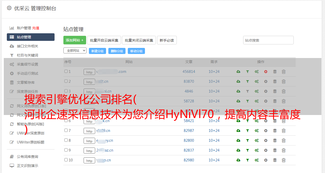Open 正文识别演示 sidebar item
This screenshot has height=173, width=325.
point(28,166)
